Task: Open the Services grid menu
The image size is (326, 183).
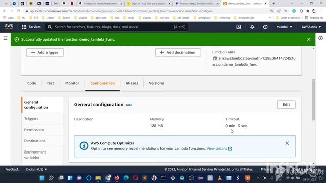Action: pos(31,27)
